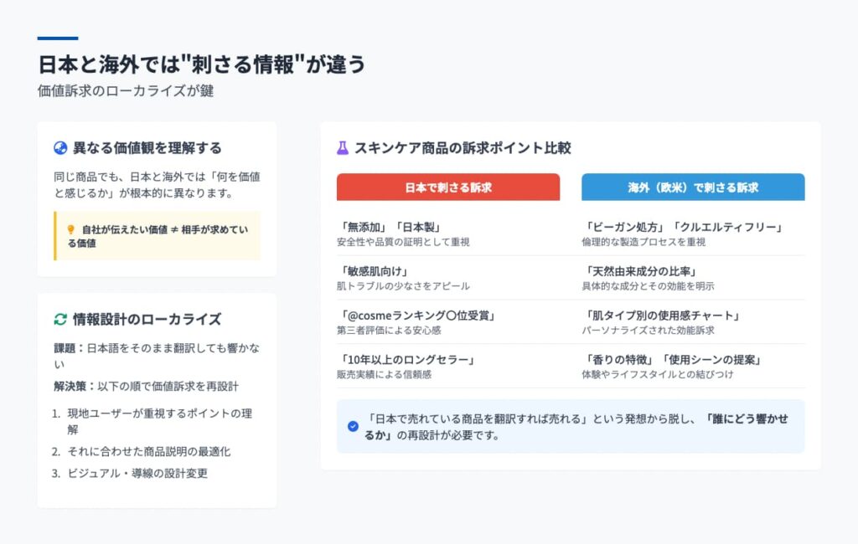
Task: Select the 「無添加」「日本製」 row
Action: pos(448,234)
